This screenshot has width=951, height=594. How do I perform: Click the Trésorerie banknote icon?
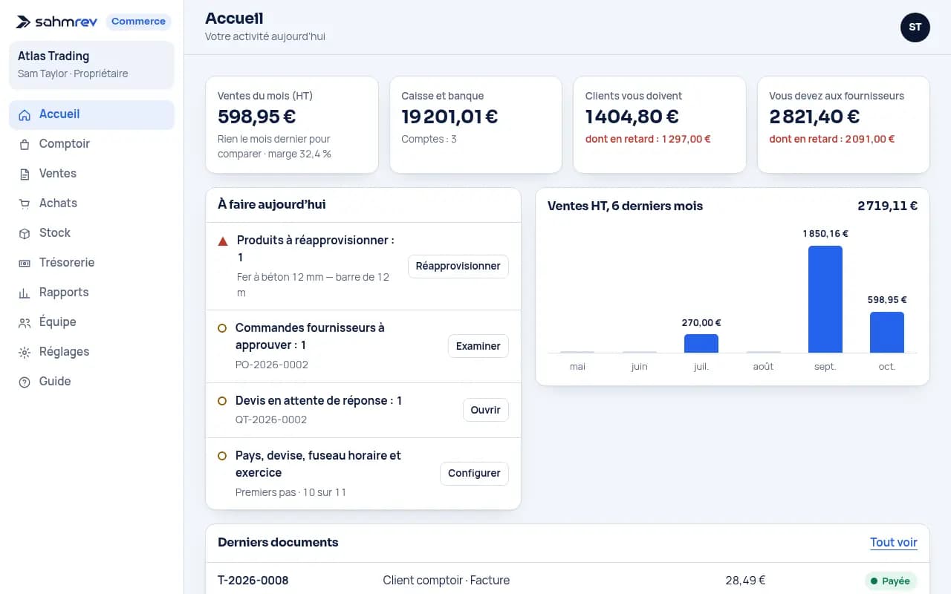(x=25, y=263)
